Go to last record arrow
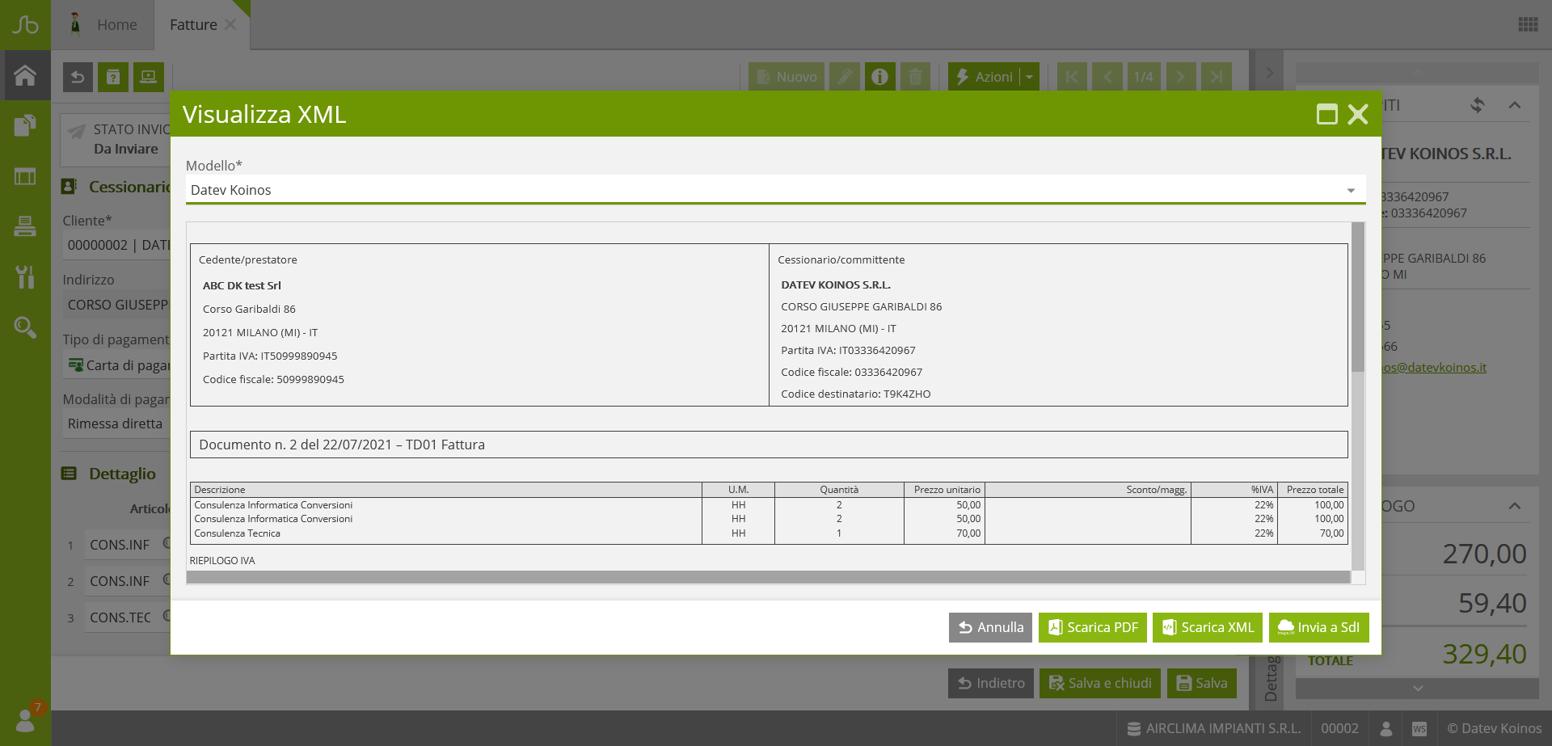The width and height of the screenshot is (1552, 746). tap(1217, 77)
